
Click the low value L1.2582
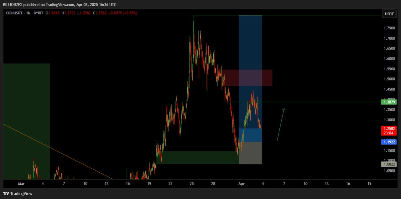(x=84, y=13)
